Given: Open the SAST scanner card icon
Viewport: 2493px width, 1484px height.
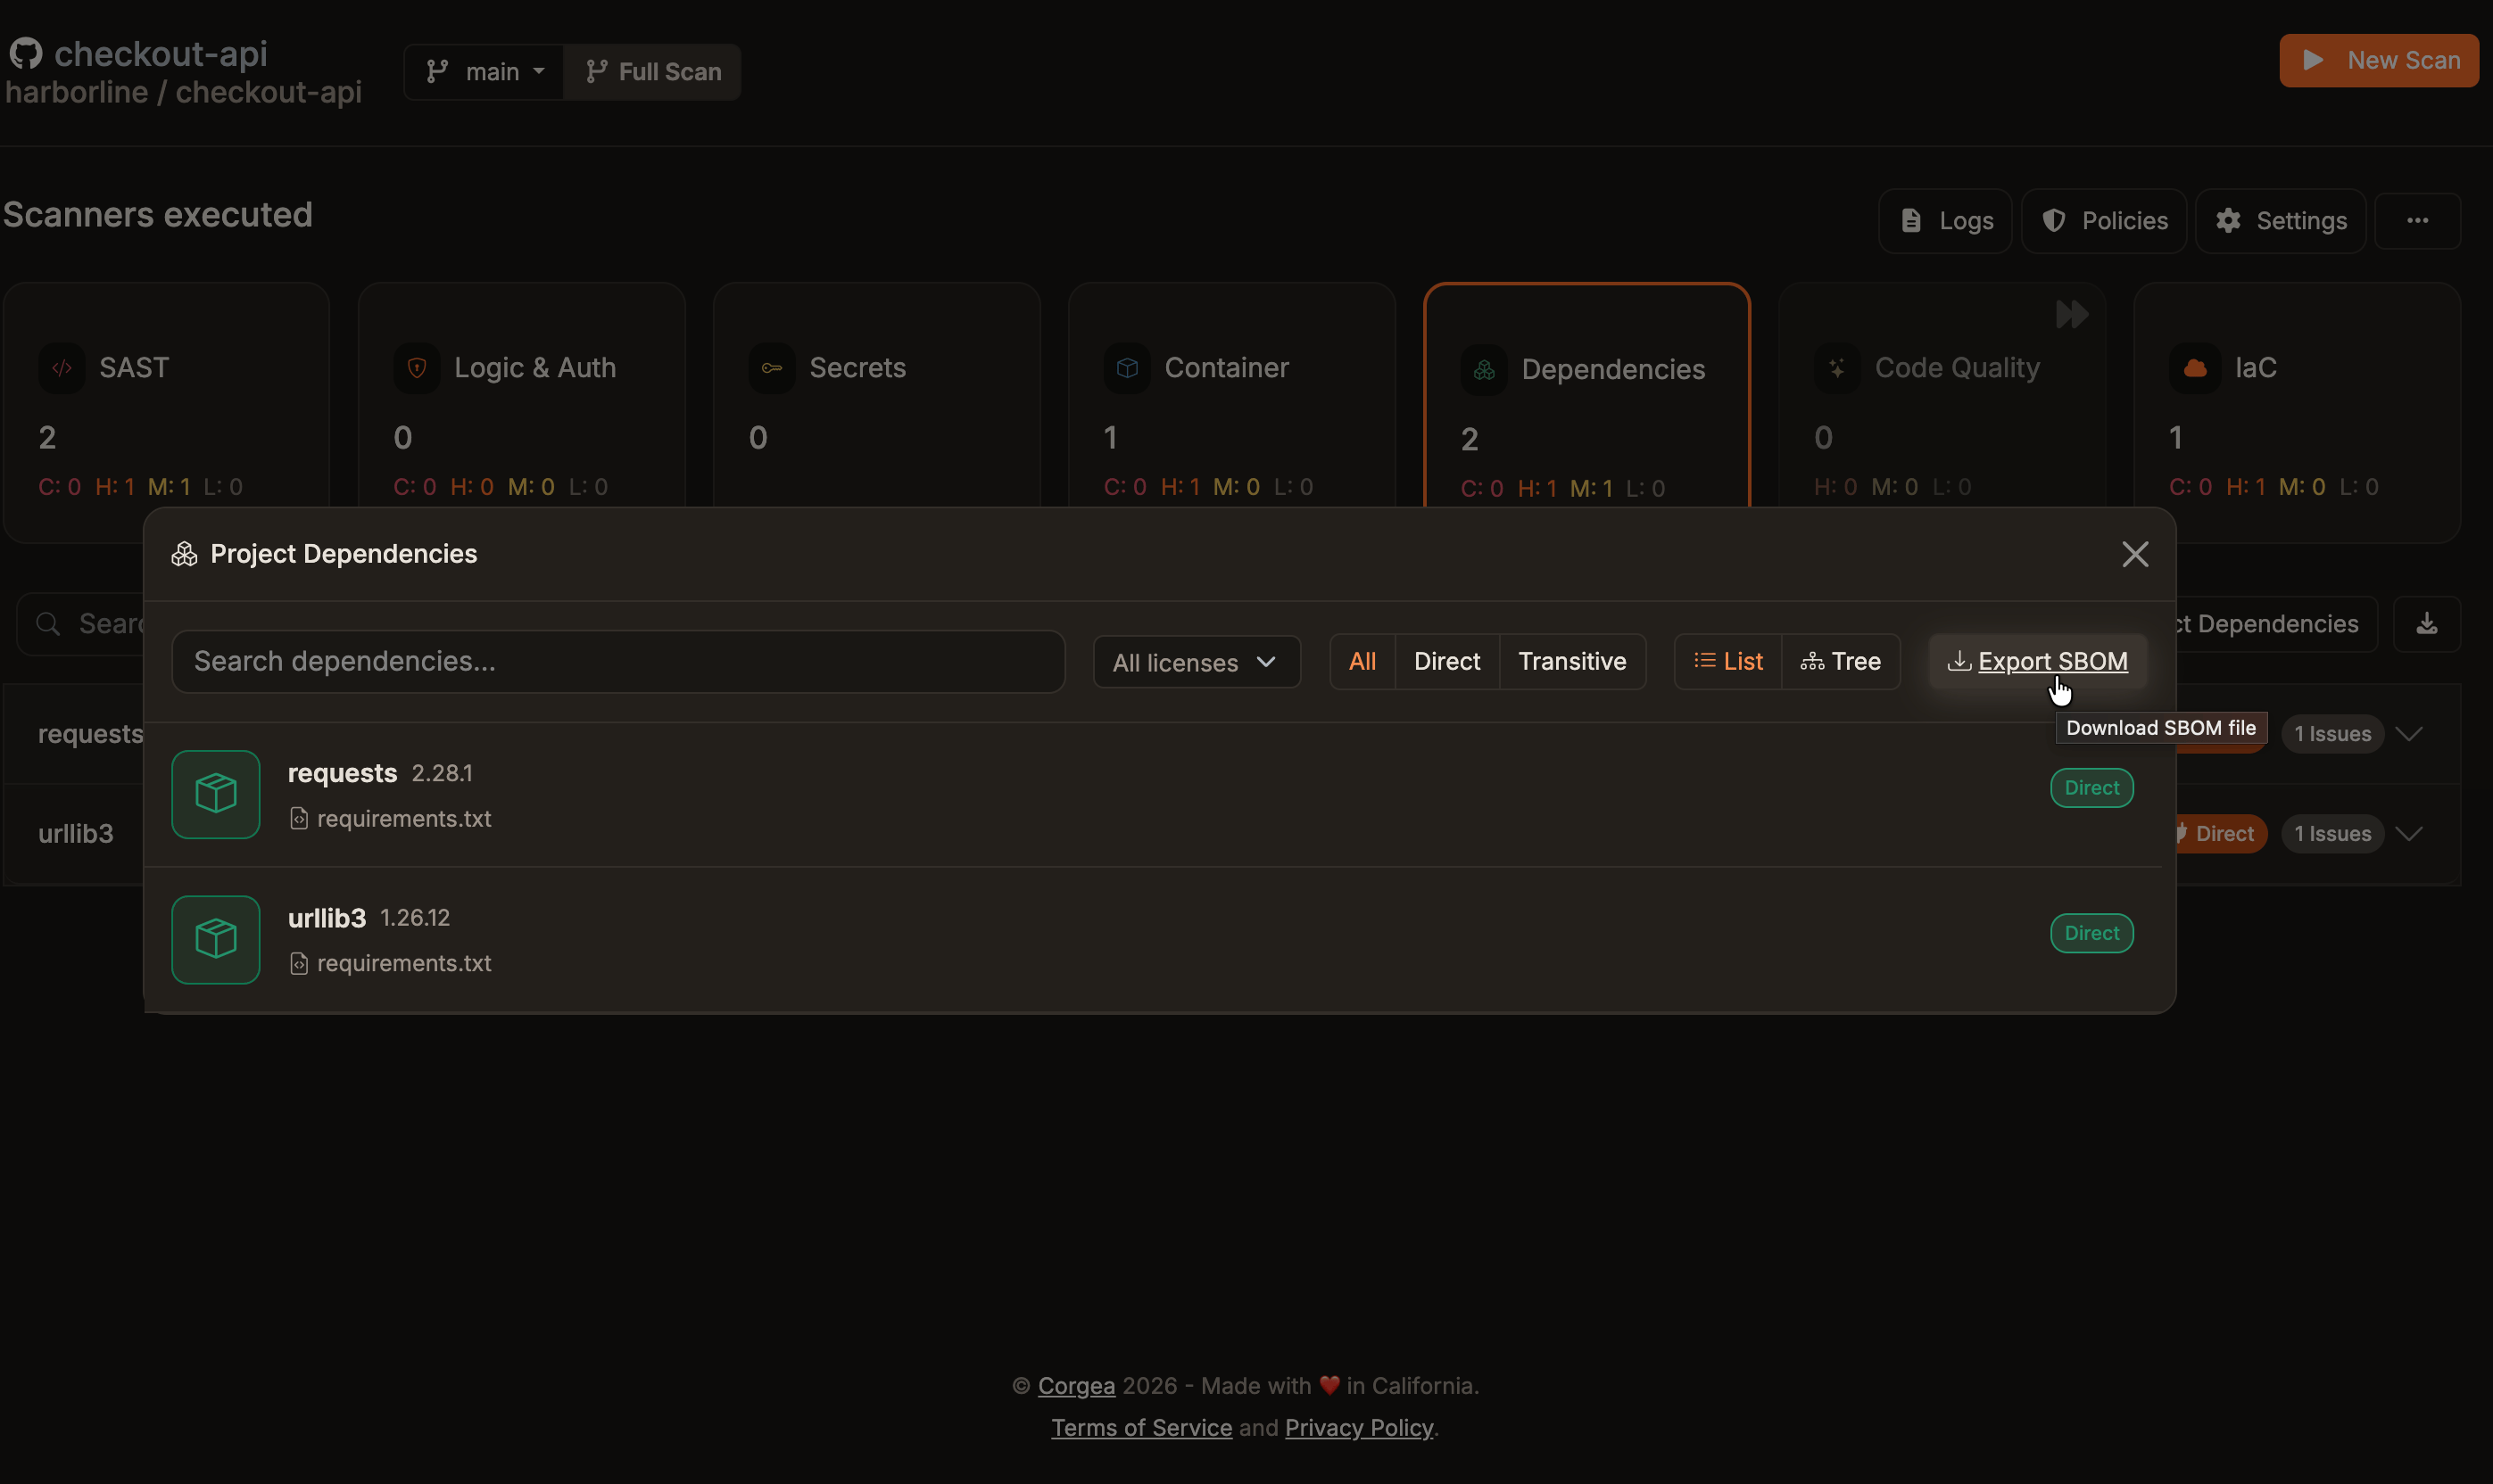Looking at the screenshot, I should point(62,368).
